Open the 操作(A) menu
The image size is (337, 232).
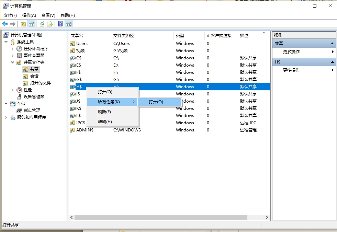29,15
